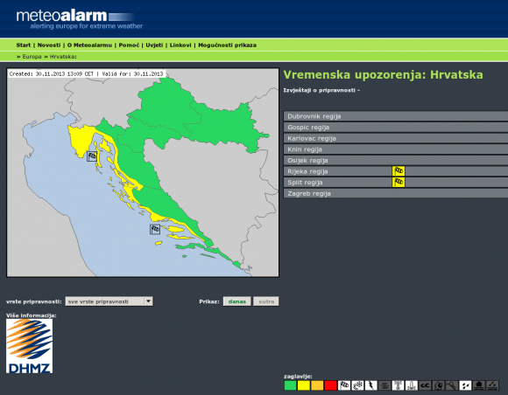Open the O Meteoalarmu link
Screen dimensions: 508x395
pyautogui.click(x=89, y=45)
